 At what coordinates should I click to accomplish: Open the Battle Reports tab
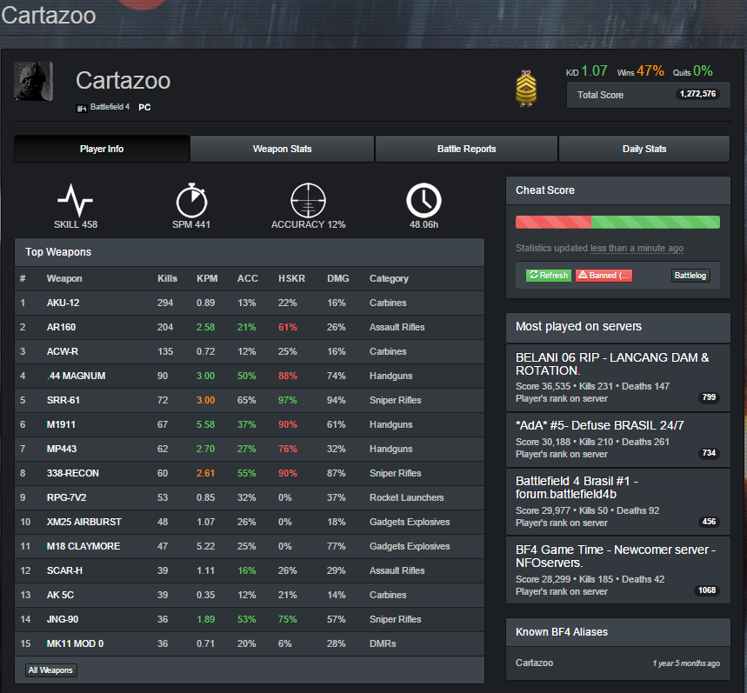pos(466,149)
